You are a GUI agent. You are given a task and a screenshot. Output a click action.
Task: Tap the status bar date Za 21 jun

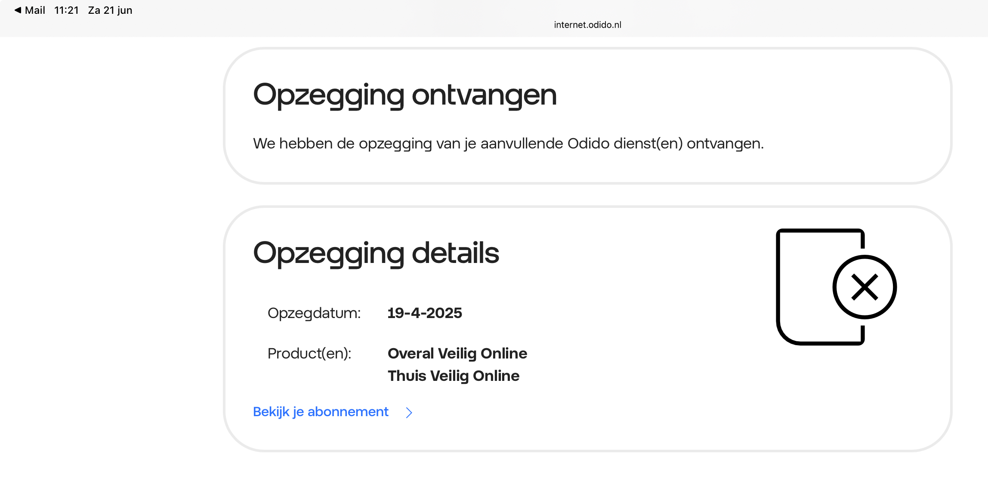pyautogui.click(x=110, y=10)
